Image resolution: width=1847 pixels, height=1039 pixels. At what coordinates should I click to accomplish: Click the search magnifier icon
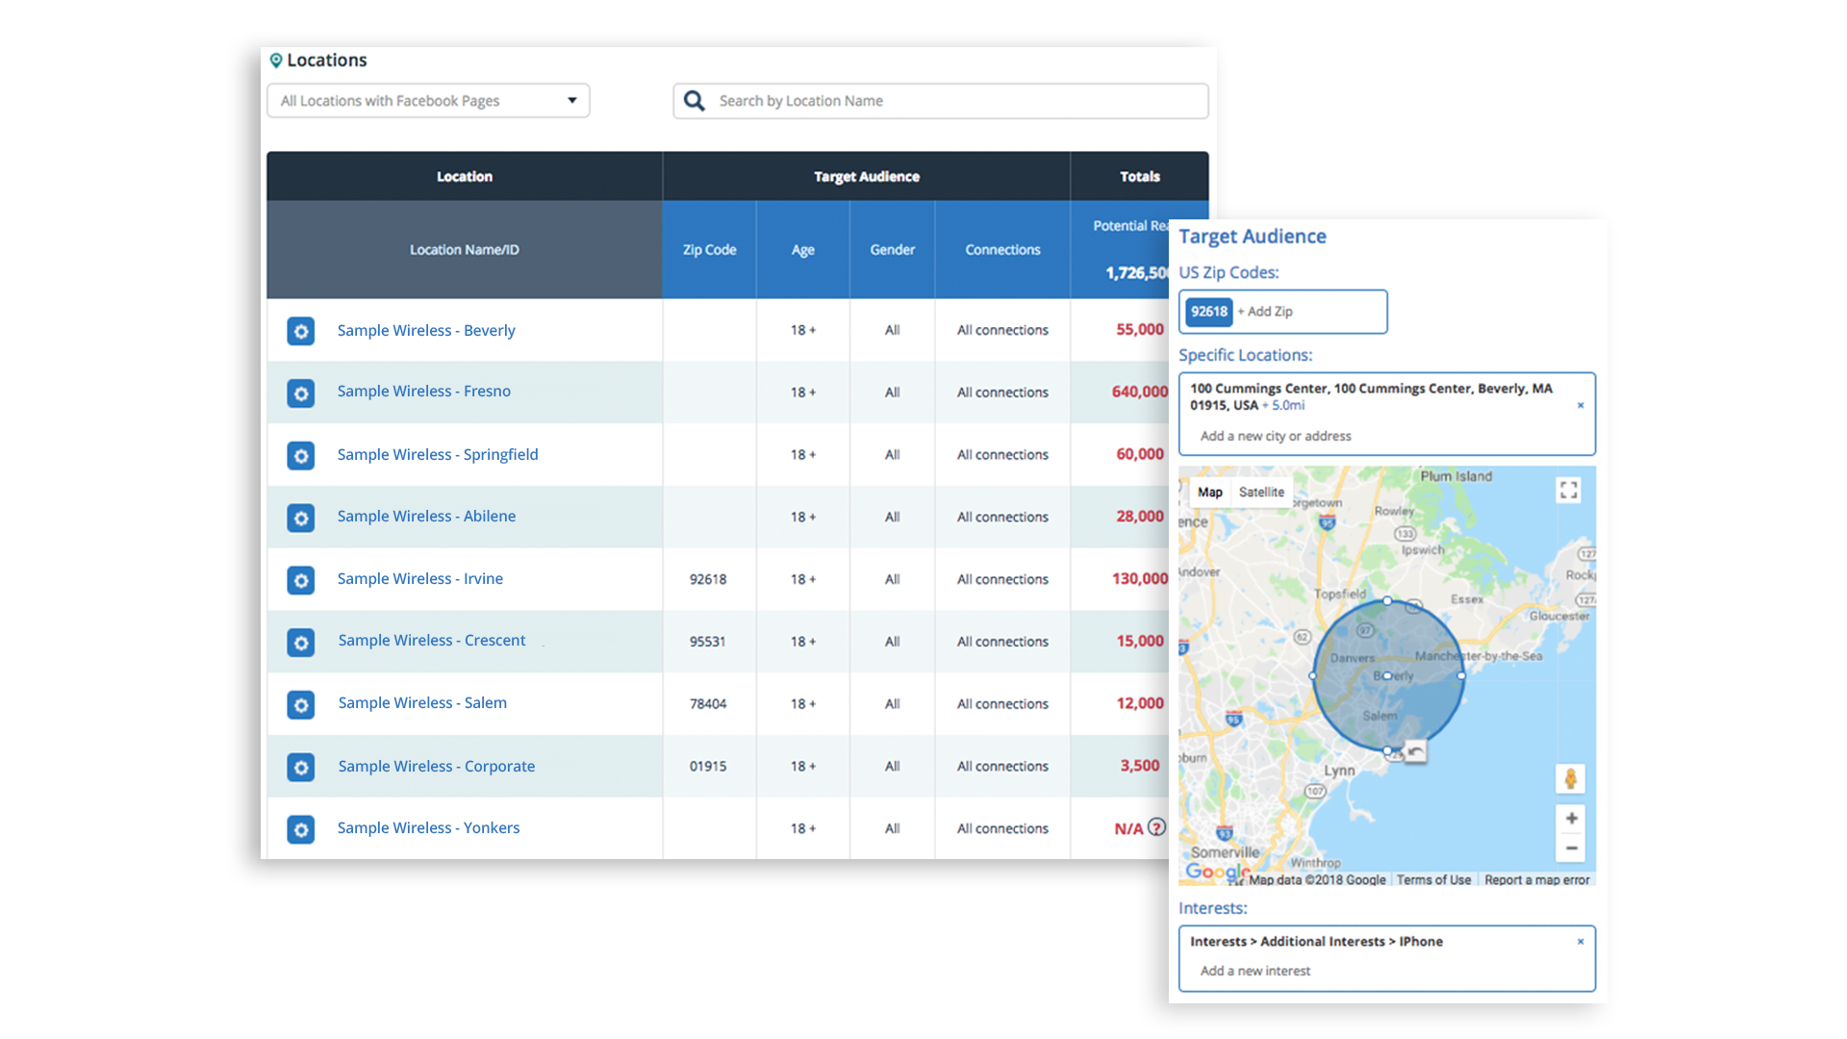pos(695,100)
